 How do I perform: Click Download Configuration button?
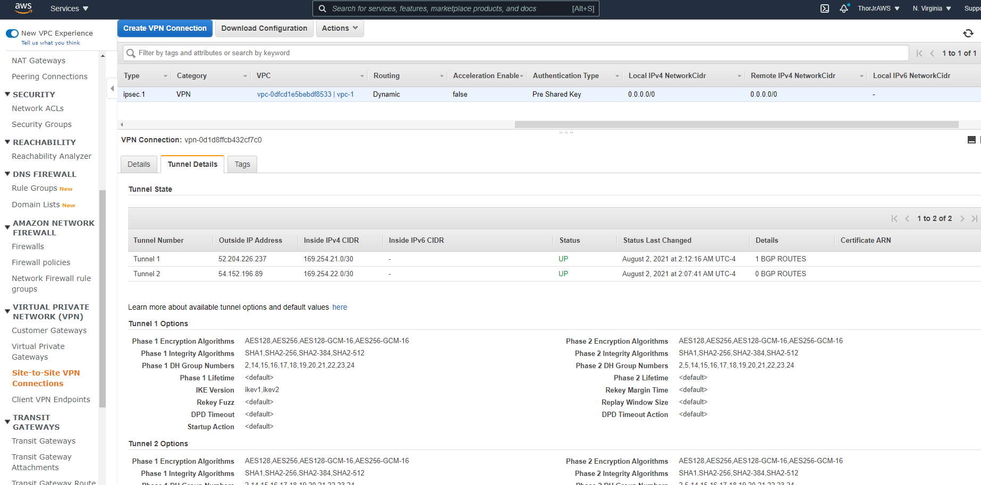coord(264,28)
